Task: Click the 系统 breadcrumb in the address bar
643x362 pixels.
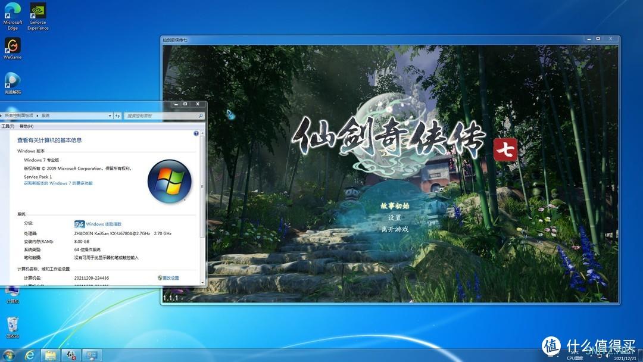Action: coord(45,116)
